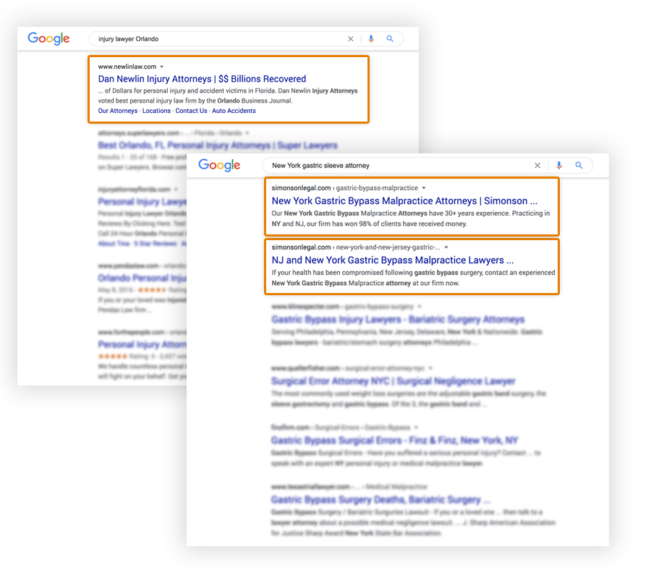651x586 pixels.
Task: Click the www.newlinlaw.com URL text
Action: pyautogui.click(x=127, y=67)
